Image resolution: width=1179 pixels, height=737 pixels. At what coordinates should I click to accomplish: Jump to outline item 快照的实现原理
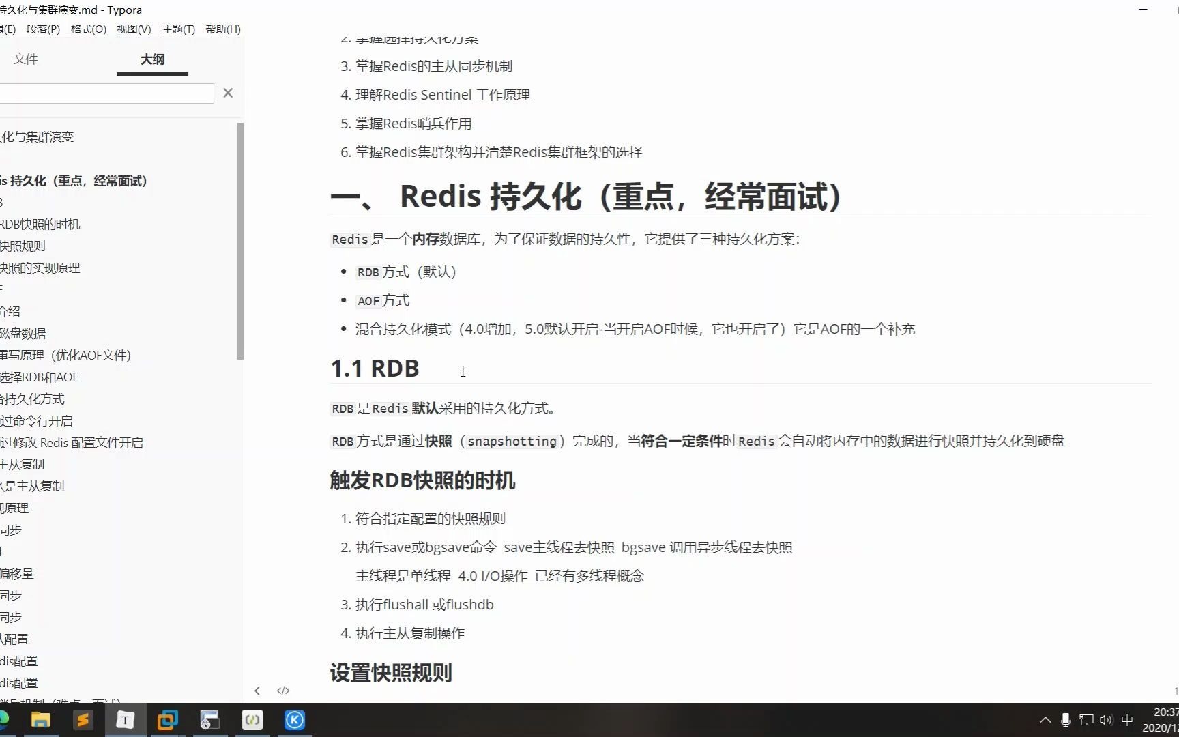(x=40, y=268)
